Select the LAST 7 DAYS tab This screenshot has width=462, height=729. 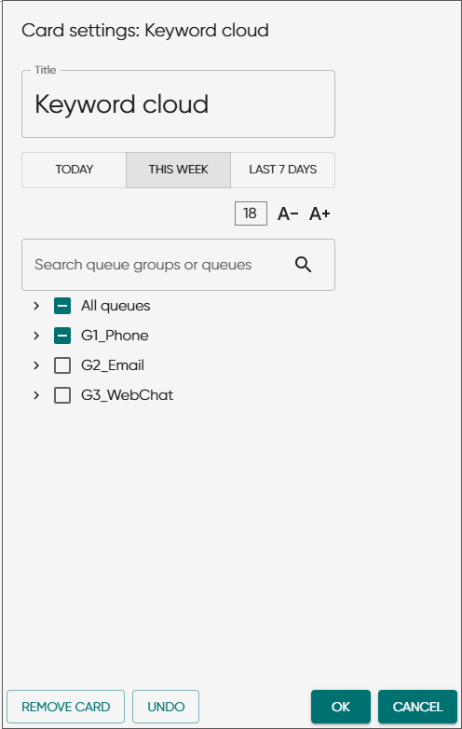(283, 170)
